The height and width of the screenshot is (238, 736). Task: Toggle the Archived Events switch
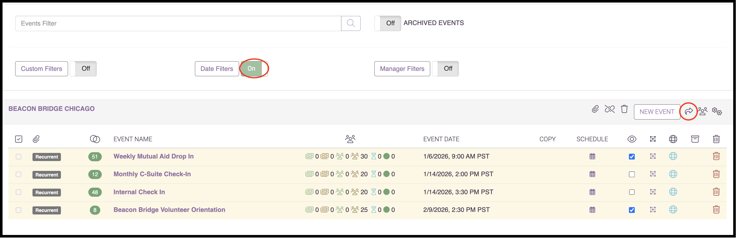tap(388, 23)
